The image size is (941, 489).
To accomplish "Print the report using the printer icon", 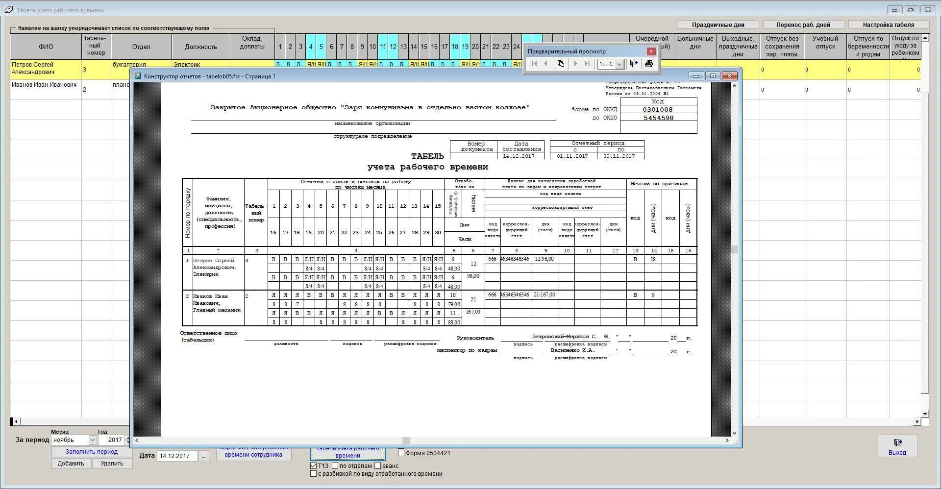I will point(649,64).
